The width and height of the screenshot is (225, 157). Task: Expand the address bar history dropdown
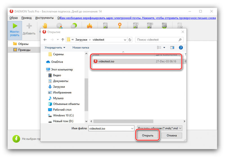125,40
